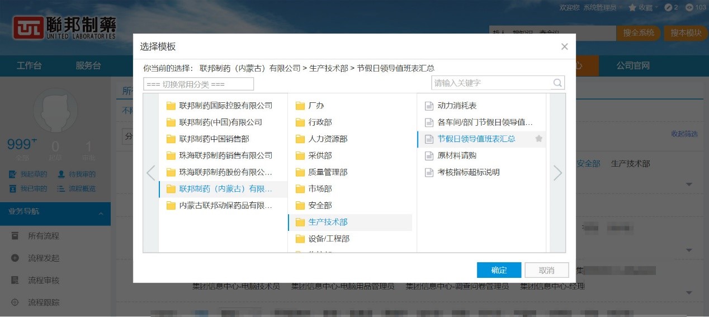Viewport: 709px width, 317px height.
Task: Click the favorite star next to 节假日领导值班表汇总
Action: pyautogui.click(x=539, y=139)
